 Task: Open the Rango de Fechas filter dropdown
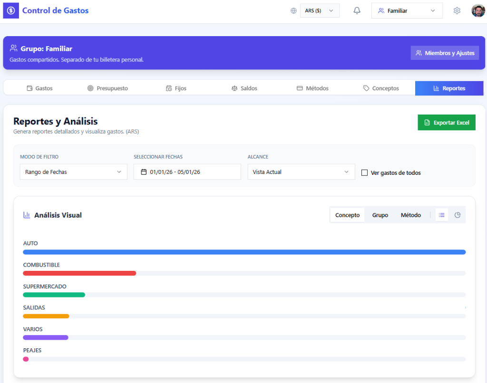(x=73, y=172)
